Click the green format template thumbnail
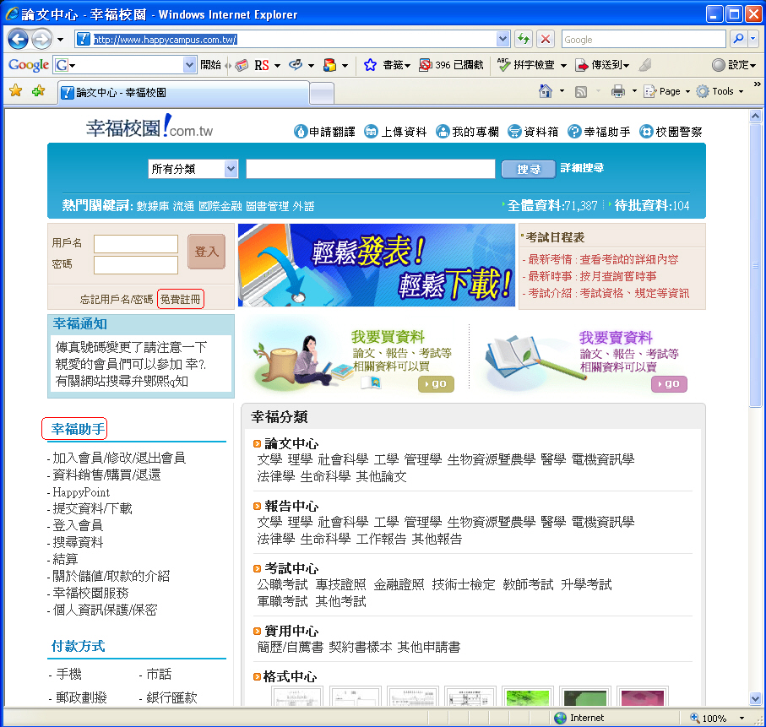Screen dimensions: 766x727 click(x=528, y=697)
